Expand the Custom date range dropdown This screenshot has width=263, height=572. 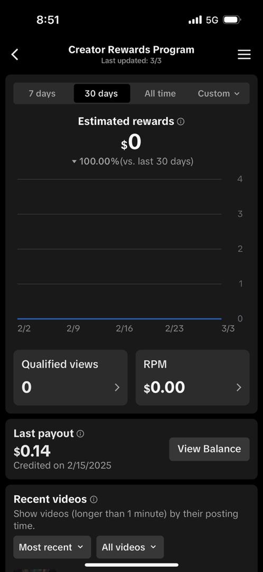tap(219, 93)
